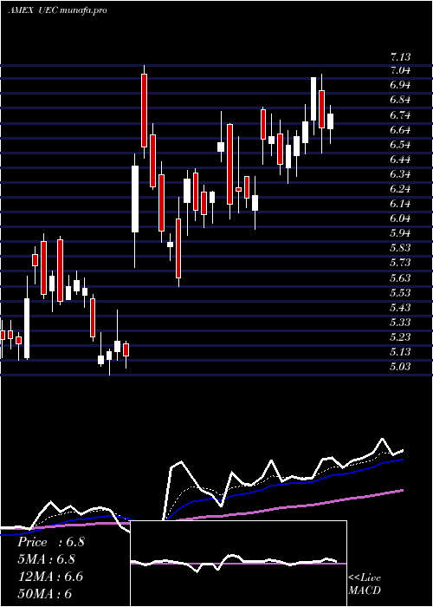Click the 6.64 price axis label
This screenshot has width=433, height=607.
coord(400,130)
